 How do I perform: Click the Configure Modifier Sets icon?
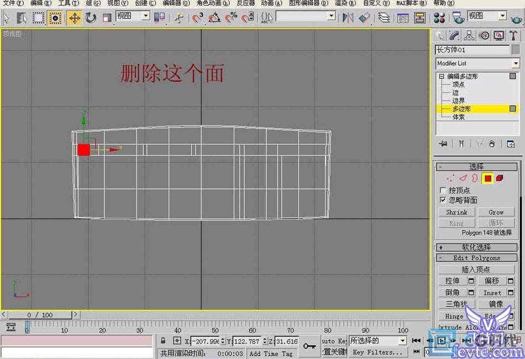click(510, 144)
